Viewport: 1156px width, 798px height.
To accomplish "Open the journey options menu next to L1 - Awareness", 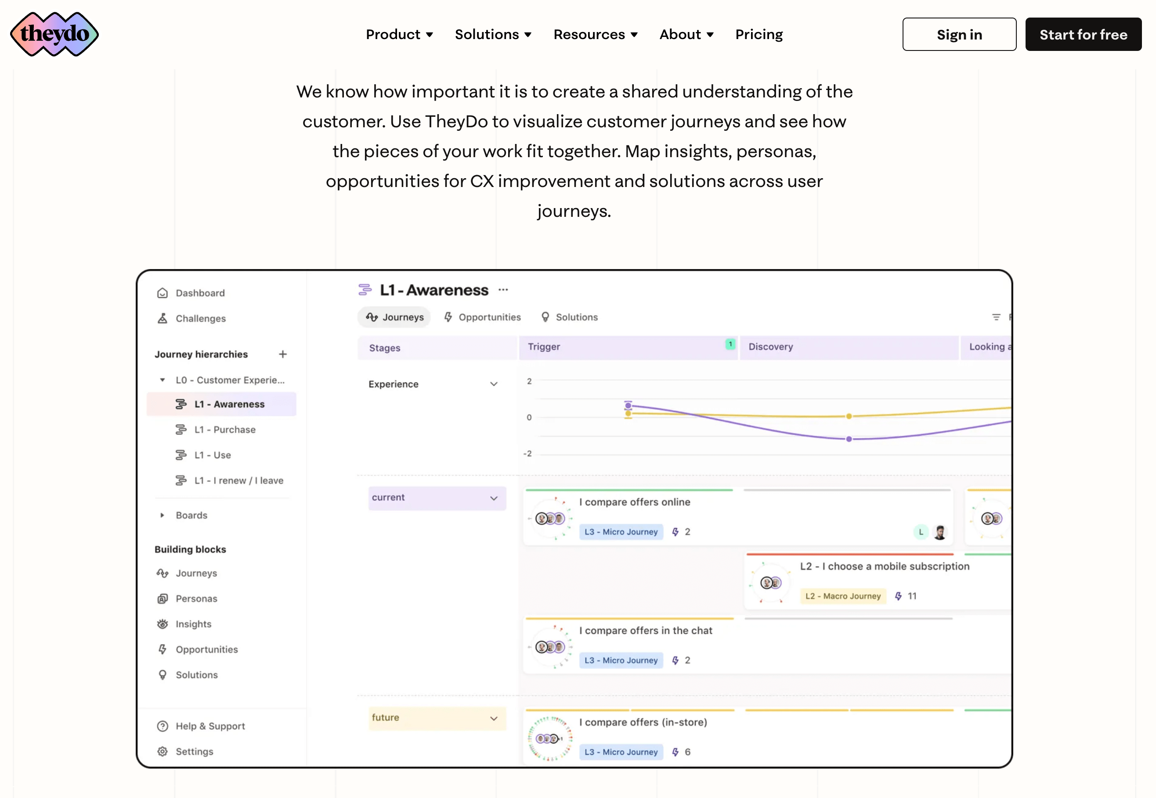I will tap(503, 290).
